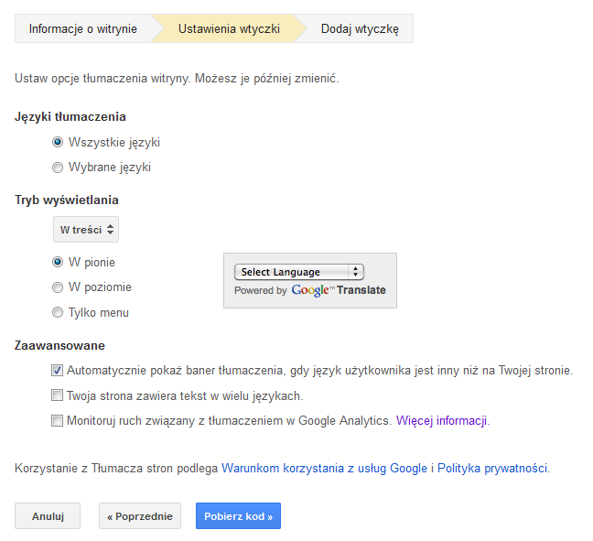Image resolution: width=593 pixels, height=541 pixels.
Task: Expand the Select Language preview dropdown
Action: [x=298, y=272]
